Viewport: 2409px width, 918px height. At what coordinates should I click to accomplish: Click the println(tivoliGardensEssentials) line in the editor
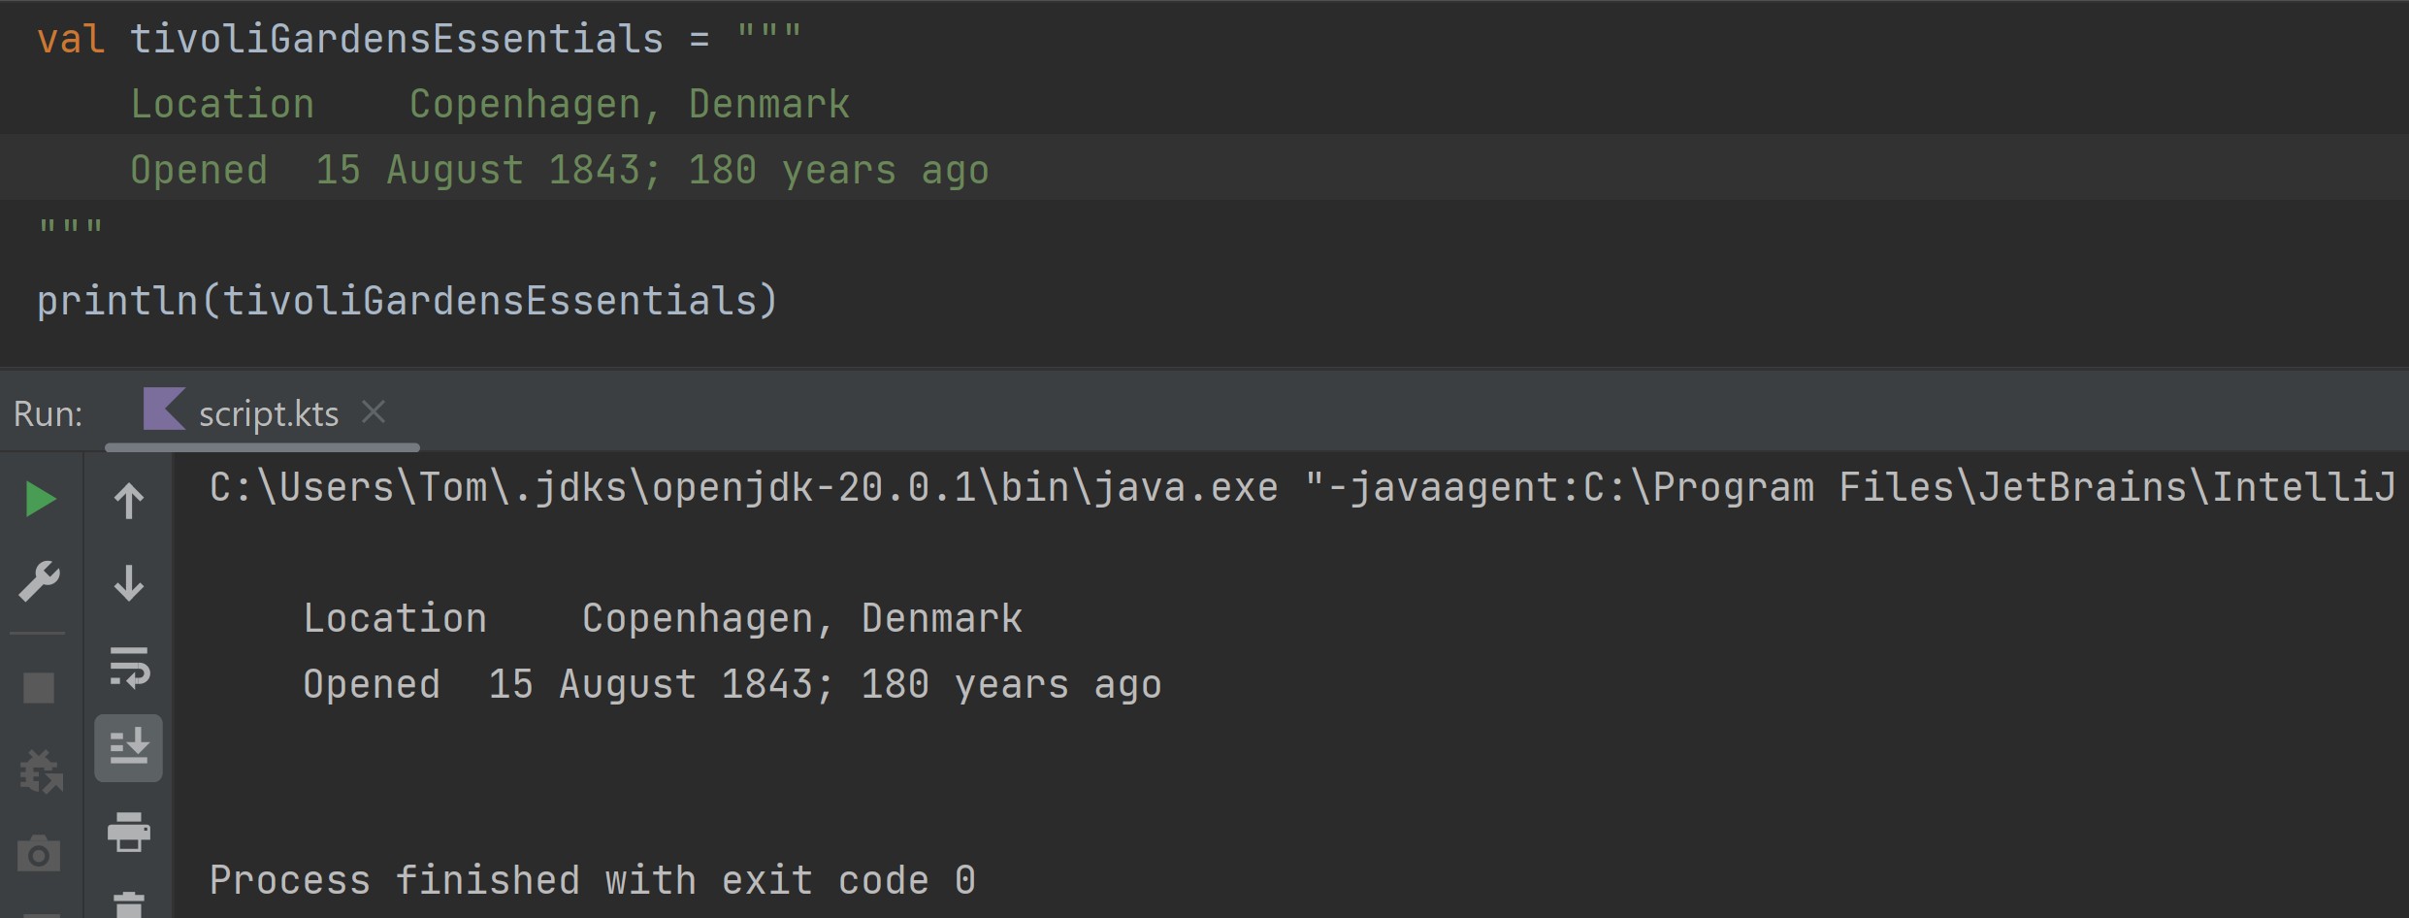click(x=407, y=301)
